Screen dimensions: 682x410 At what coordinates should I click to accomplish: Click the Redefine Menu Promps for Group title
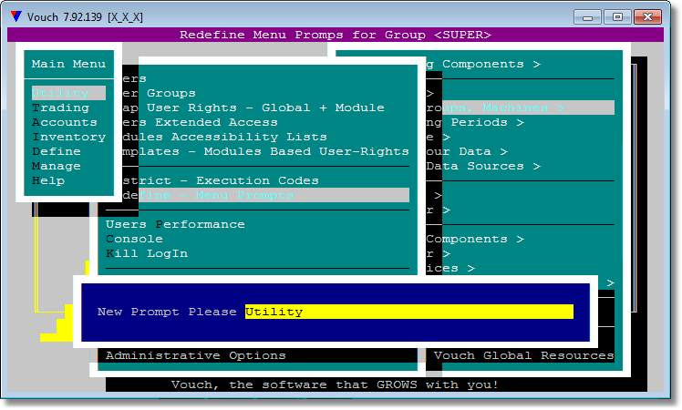pos(336,35)
